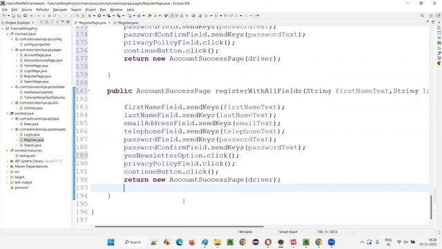Open File Explorer from the taskbar
442x249 pixels.
pos(218,242)
